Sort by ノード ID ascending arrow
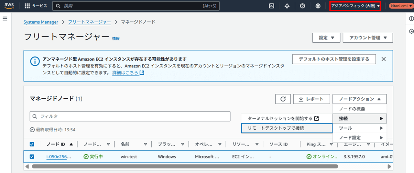The image size is (414, 173). tap(71, 144)
